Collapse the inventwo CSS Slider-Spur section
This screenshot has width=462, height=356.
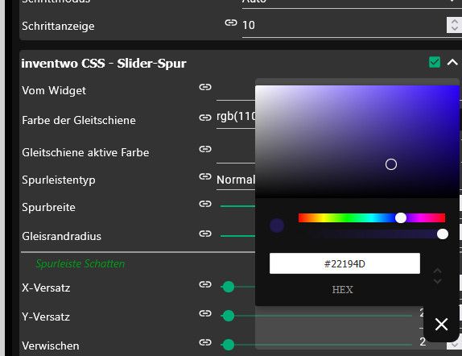click(452, 62)
